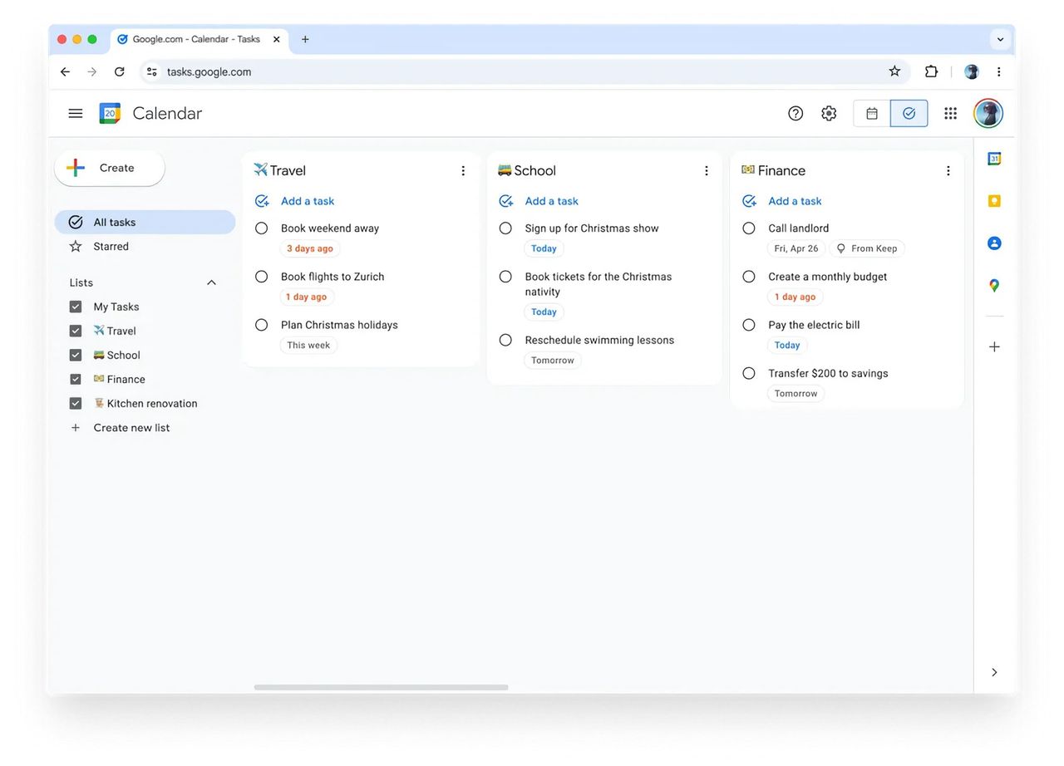
Task: Open the School list options menu
Action: 706,170
